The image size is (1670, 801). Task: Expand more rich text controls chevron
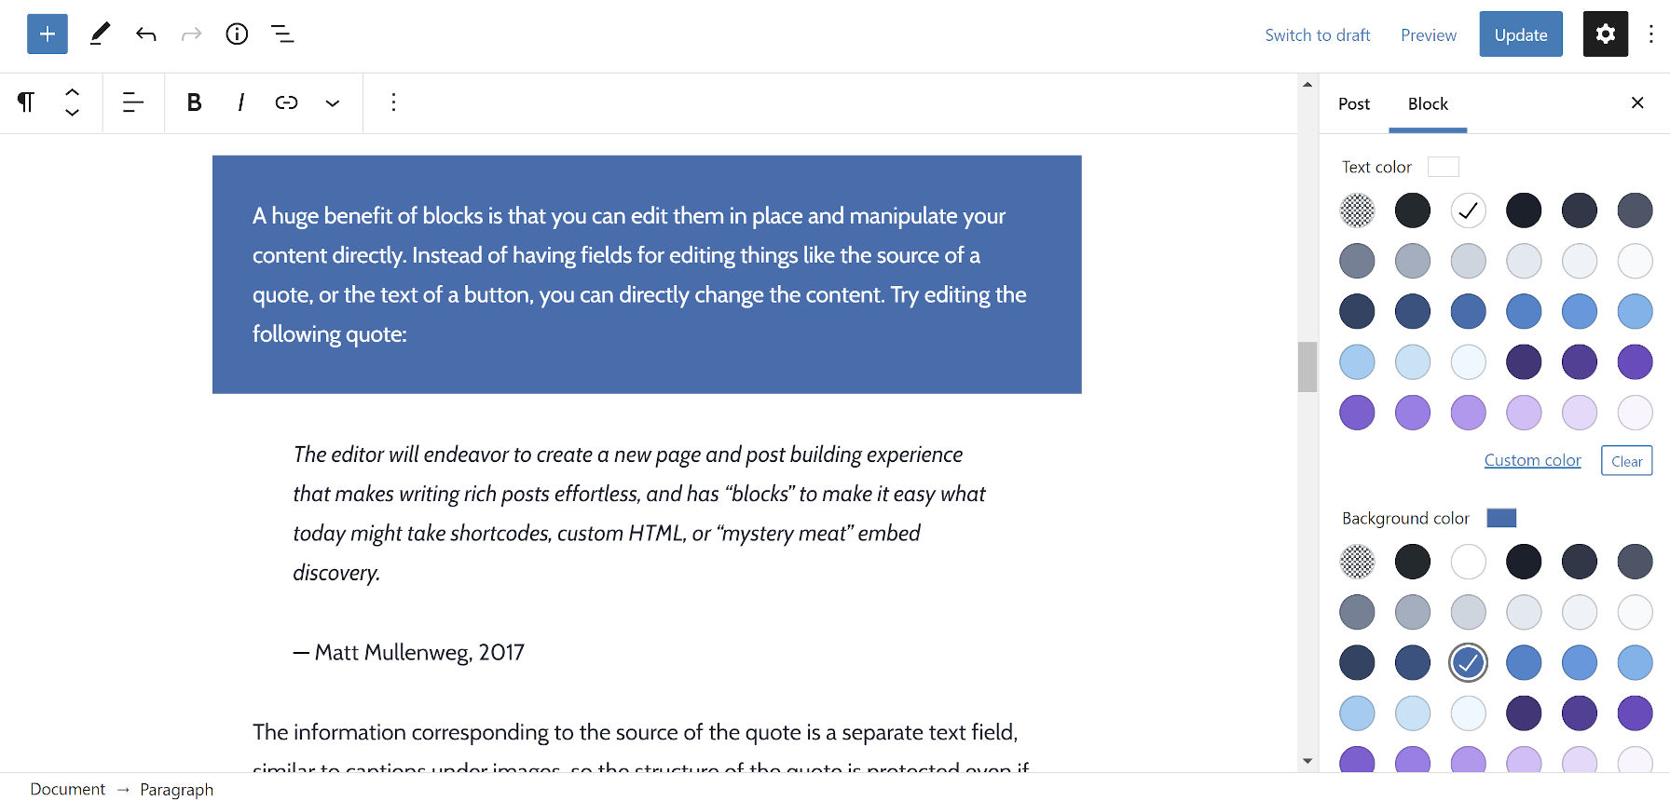click(333, 102)
